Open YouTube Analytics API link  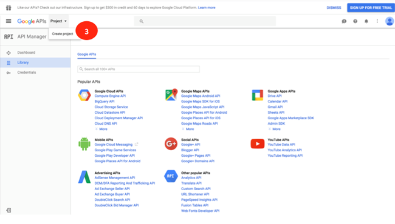tap(284, 150)
